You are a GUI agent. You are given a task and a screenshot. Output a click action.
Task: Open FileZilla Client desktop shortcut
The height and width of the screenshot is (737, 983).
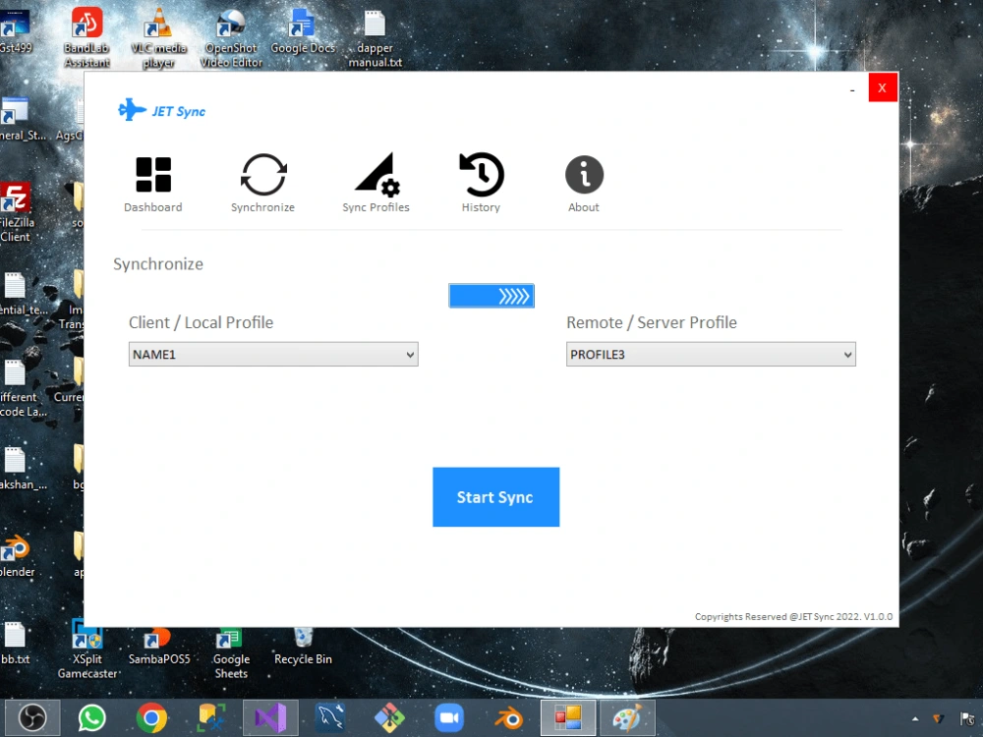(x=17, y=212)
